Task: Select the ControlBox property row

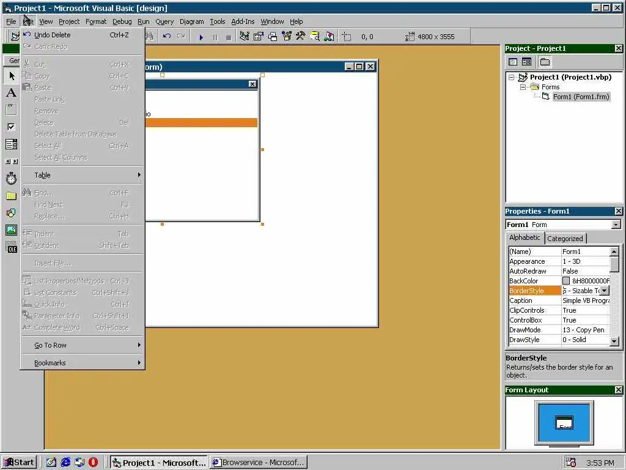Action: coord(559,320)
